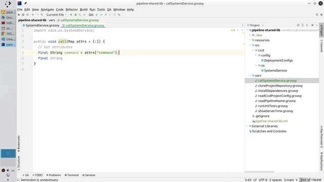Open the Problems tool window button
Viewport: 324px width, 182px height.
click(54, 175)
